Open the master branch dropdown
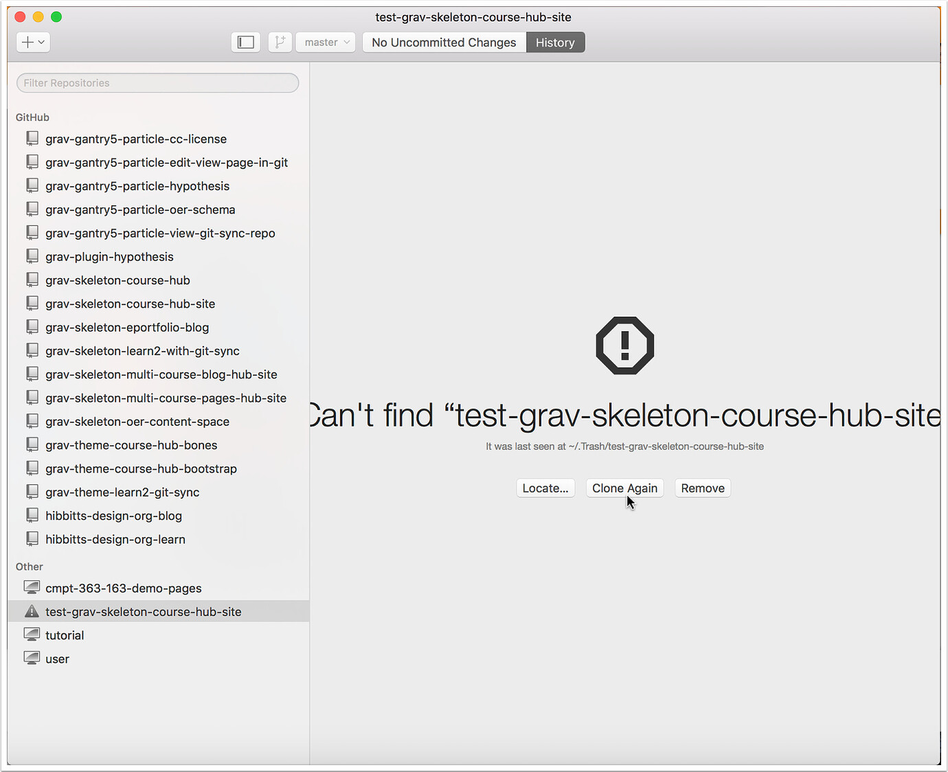 click(325, 42)
